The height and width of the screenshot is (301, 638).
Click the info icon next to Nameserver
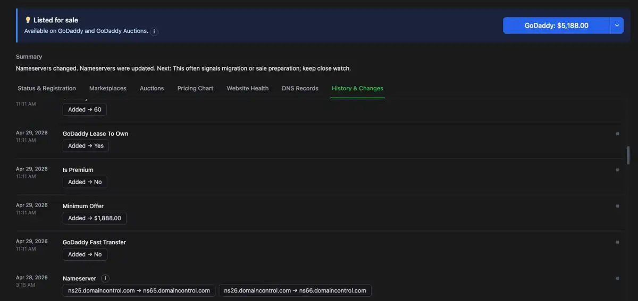105,278
